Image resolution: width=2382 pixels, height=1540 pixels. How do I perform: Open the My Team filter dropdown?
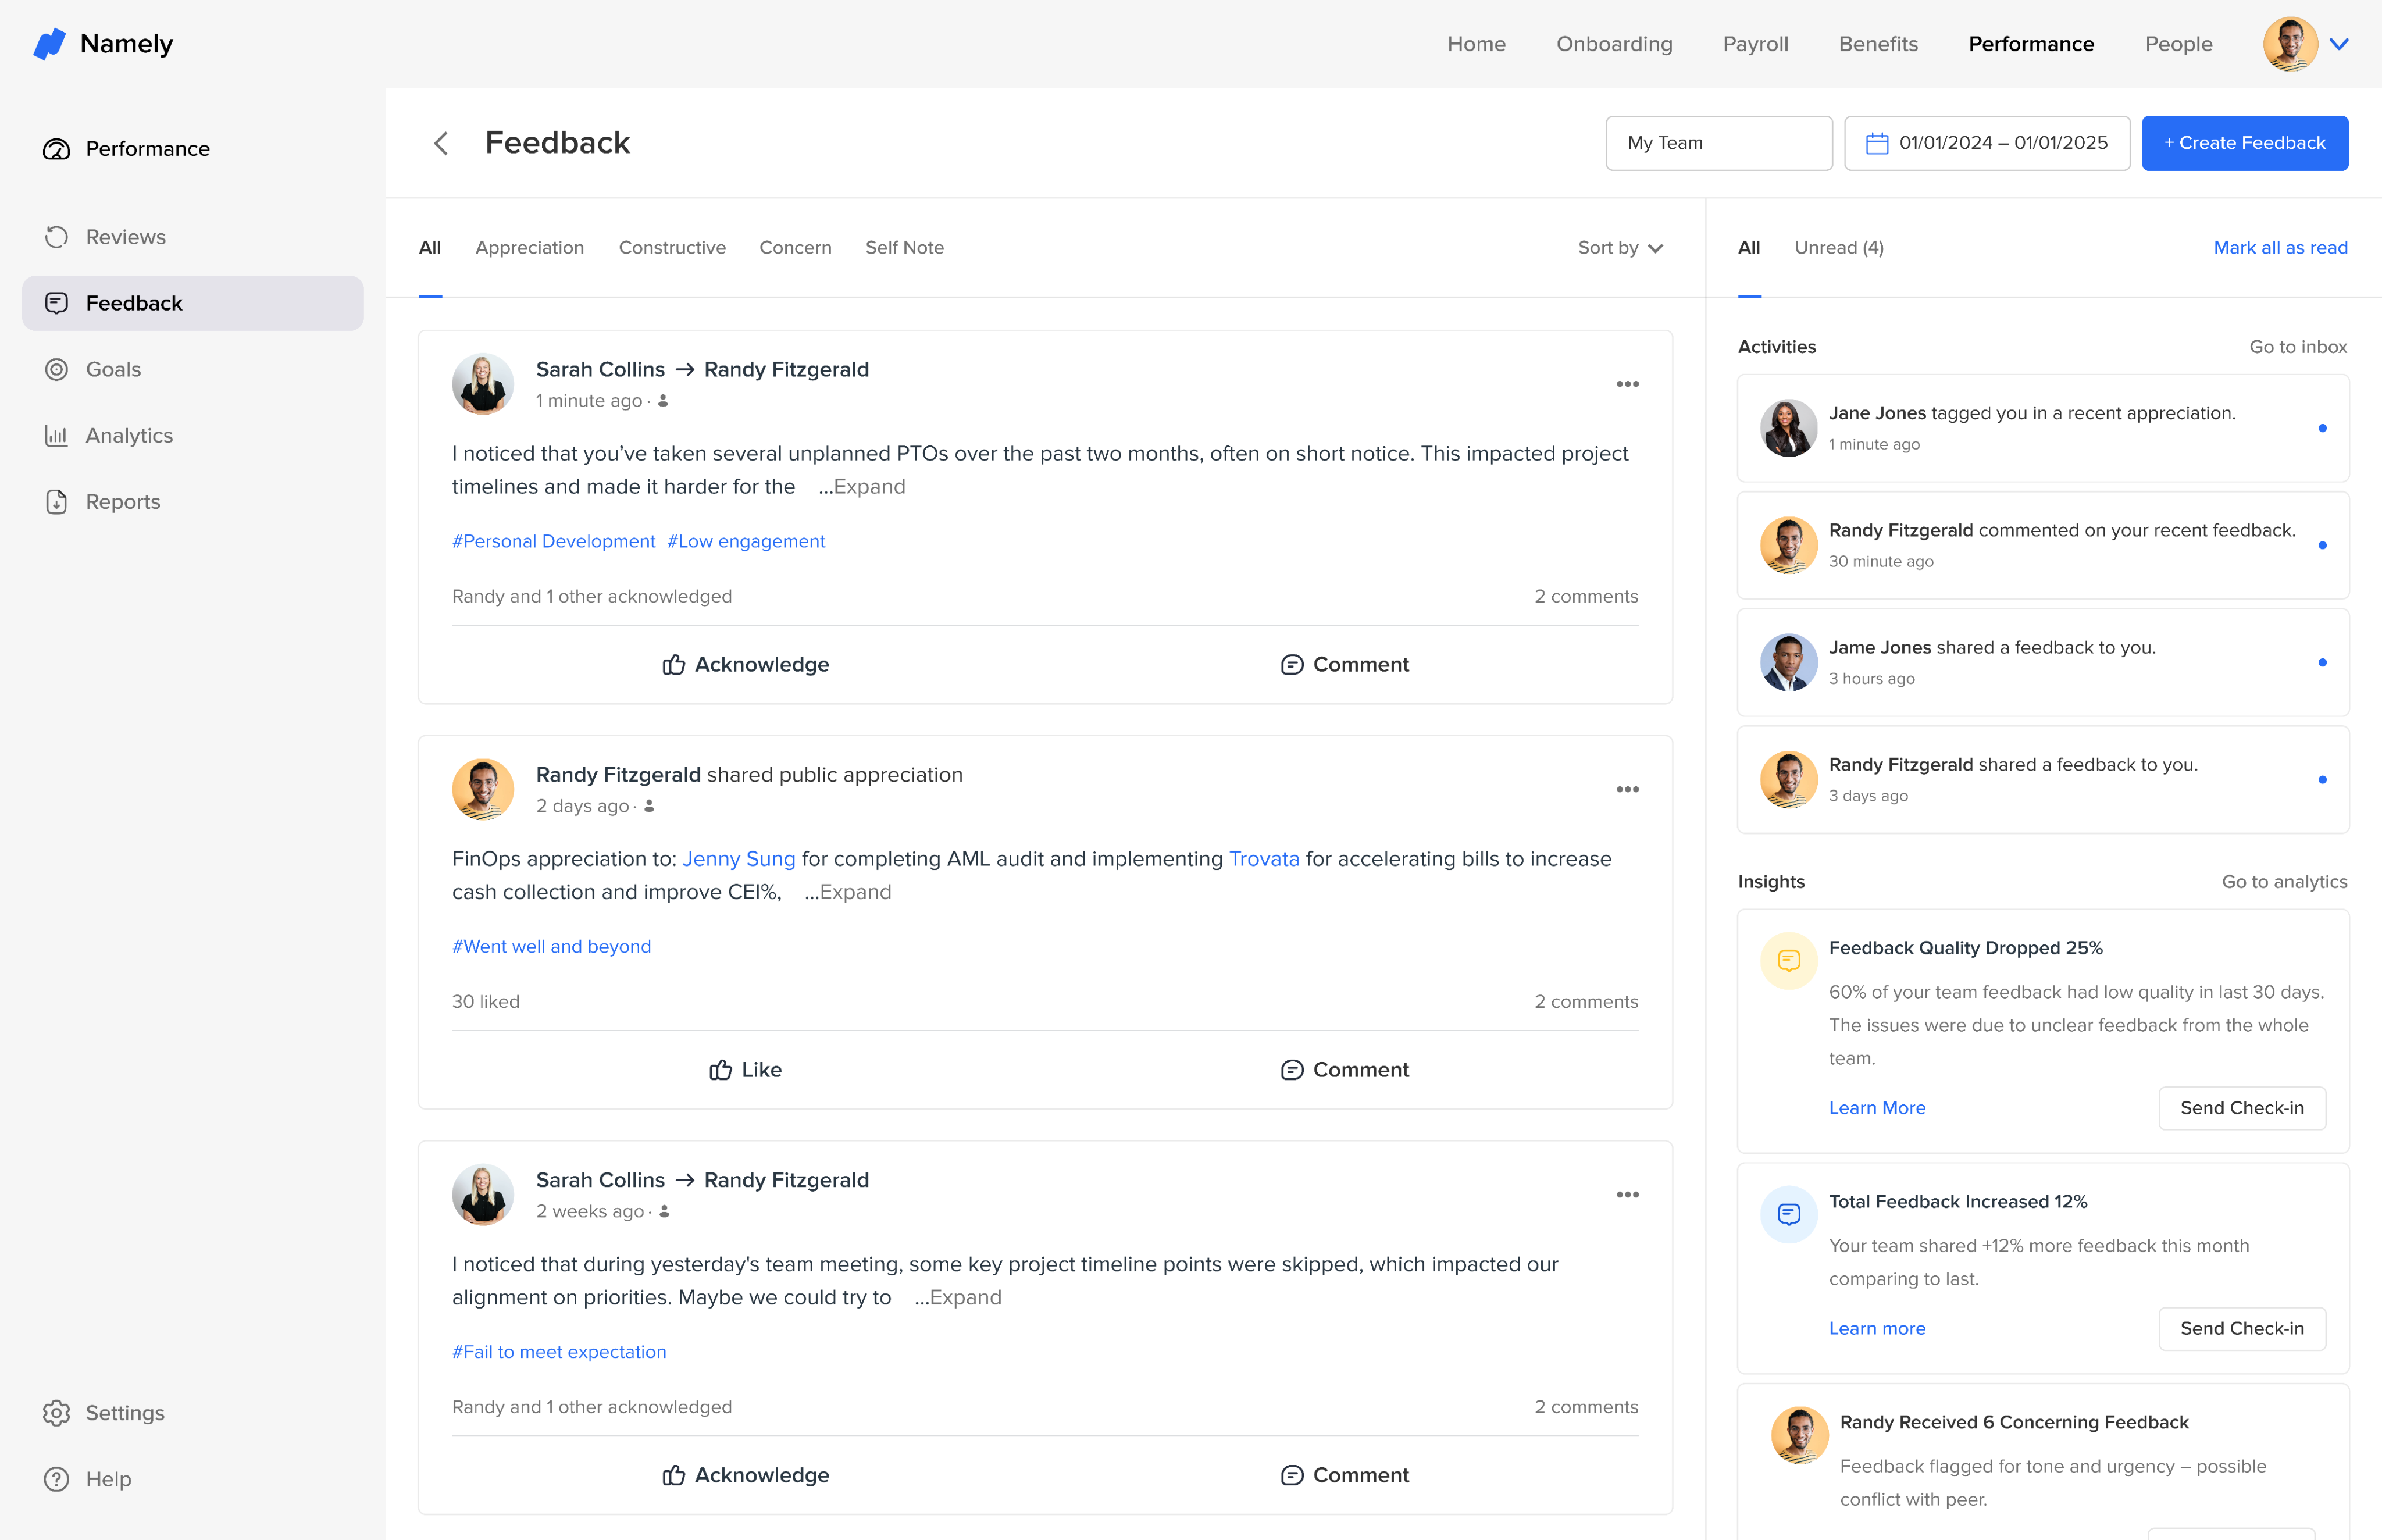click(1718, 143)
